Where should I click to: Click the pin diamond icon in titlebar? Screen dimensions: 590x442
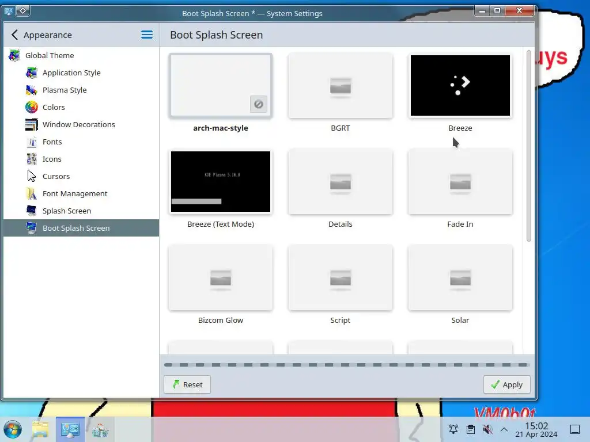coord(23,11)
